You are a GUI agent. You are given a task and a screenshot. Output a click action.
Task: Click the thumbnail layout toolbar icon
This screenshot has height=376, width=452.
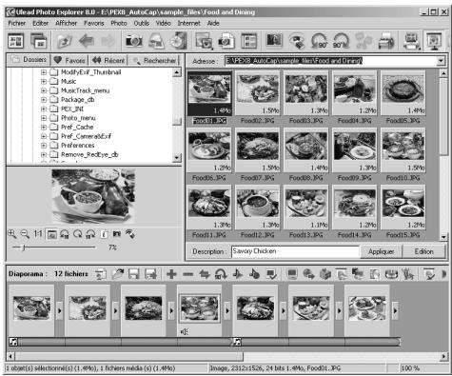click(249, 41)
